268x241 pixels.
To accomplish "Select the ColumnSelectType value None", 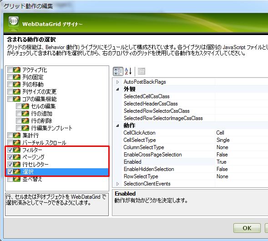I will pyautogui.click(x=222, y=147).
